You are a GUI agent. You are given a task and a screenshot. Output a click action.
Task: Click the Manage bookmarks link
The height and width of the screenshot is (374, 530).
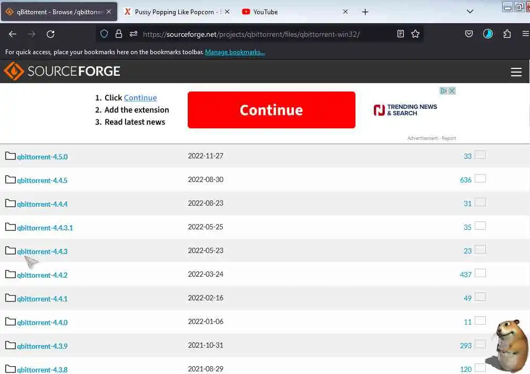235,52
